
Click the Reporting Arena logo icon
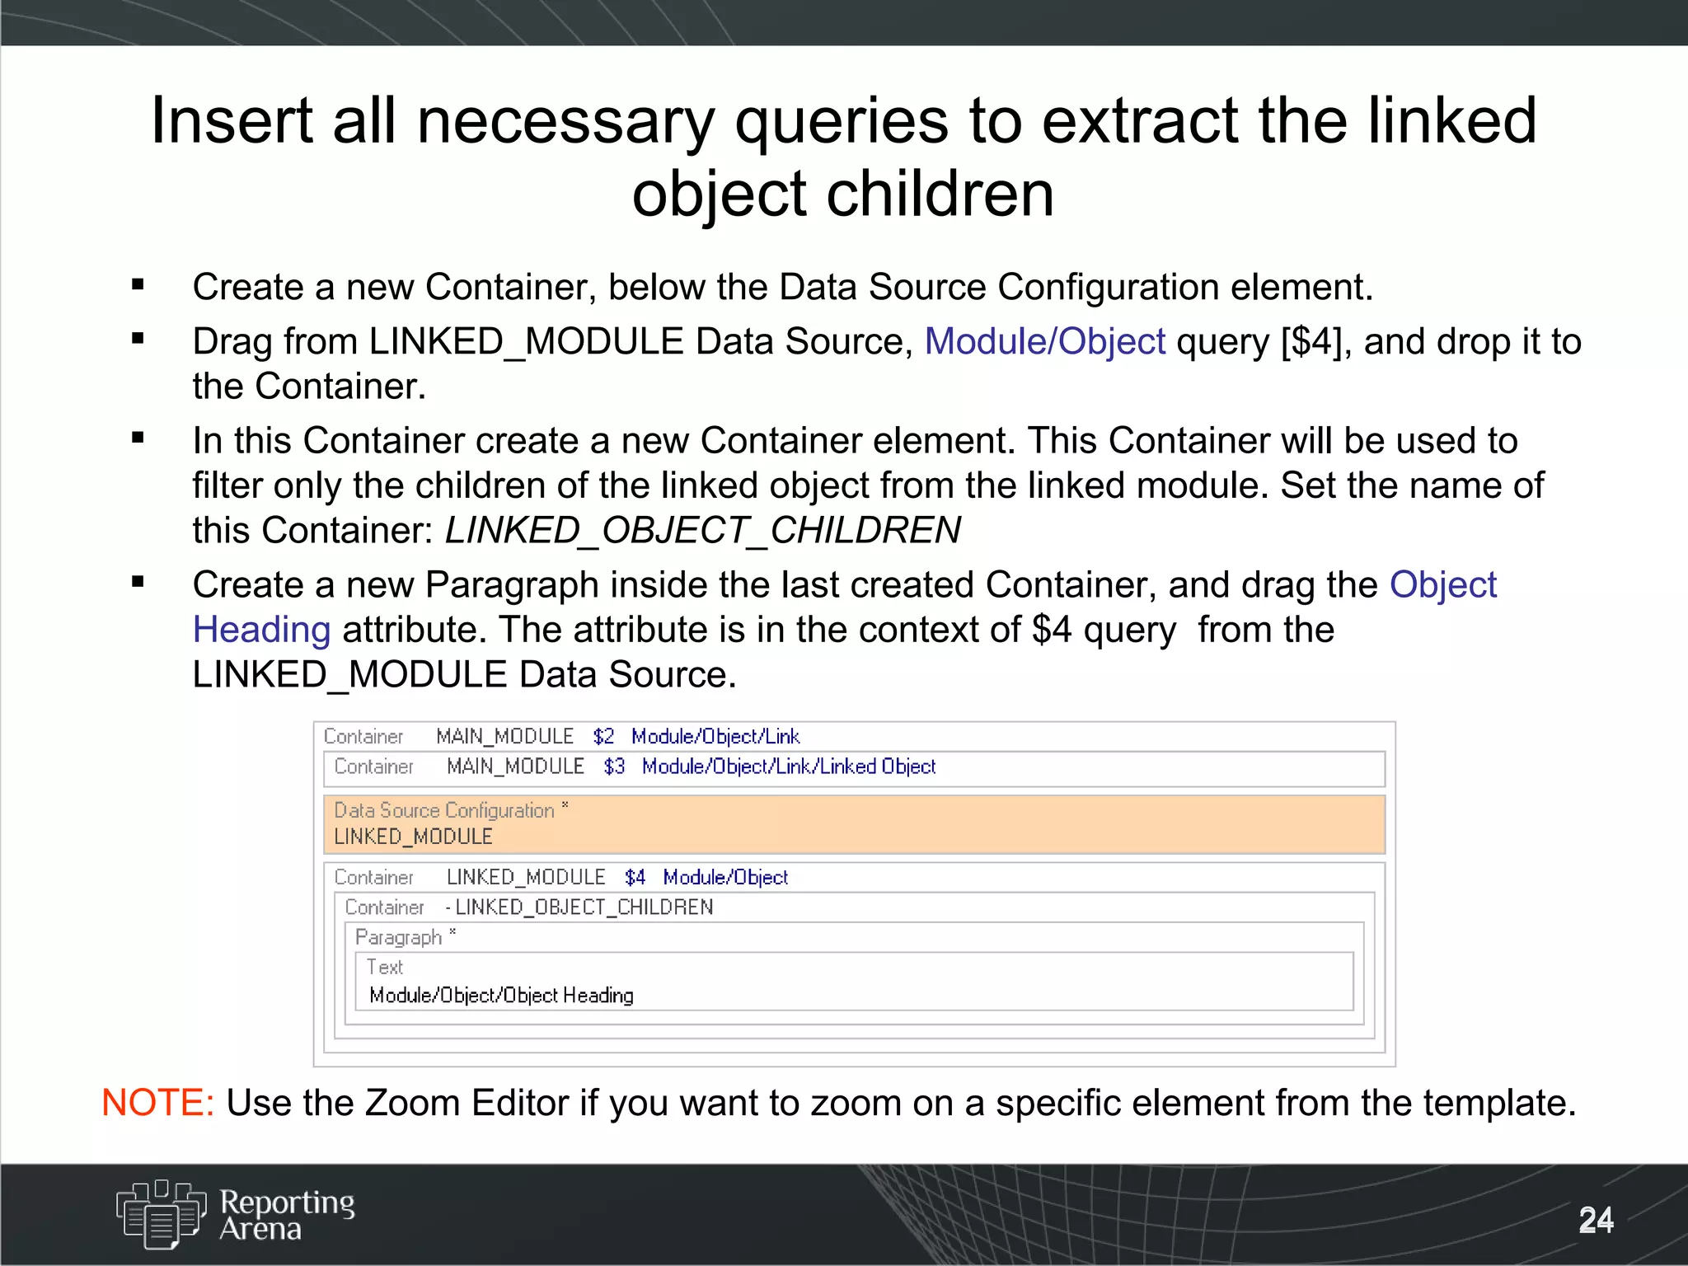[x=162, y=1214]
